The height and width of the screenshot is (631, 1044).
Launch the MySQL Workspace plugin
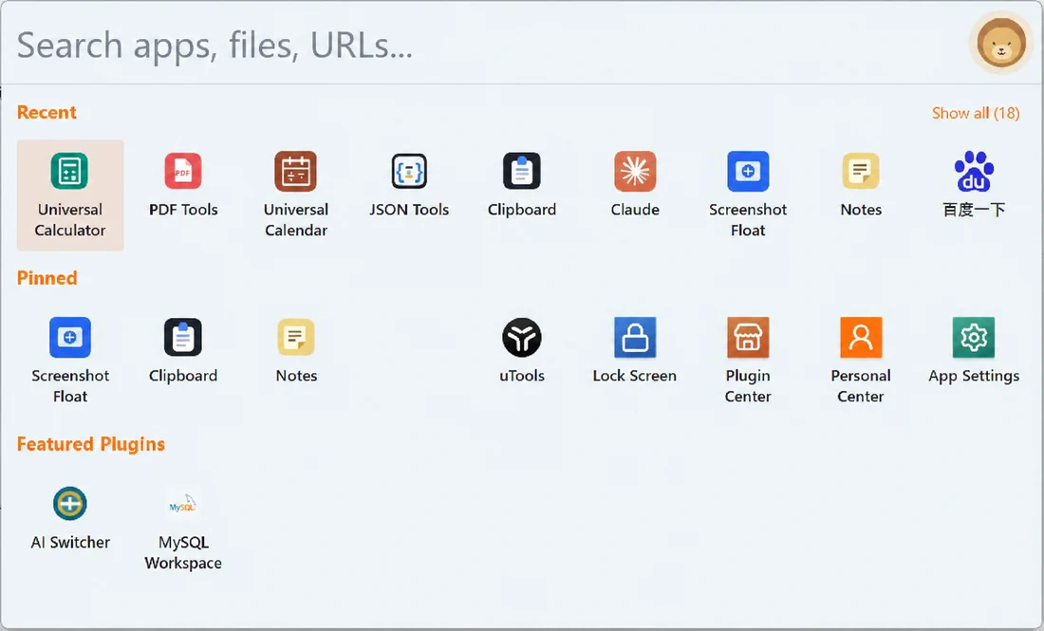click(x=183, y=529)
